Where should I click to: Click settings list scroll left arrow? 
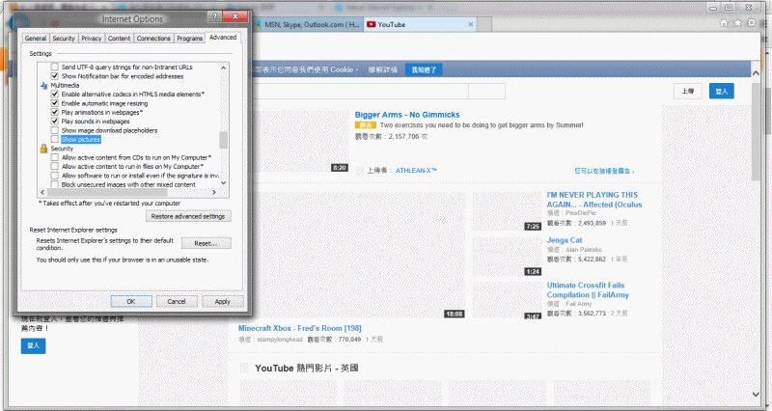41,192
